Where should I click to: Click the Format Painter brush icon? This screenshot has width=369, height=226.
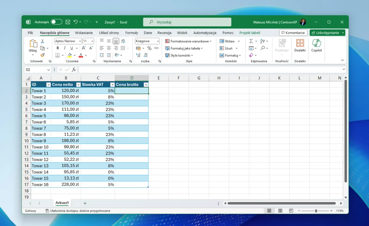(42, 55)
